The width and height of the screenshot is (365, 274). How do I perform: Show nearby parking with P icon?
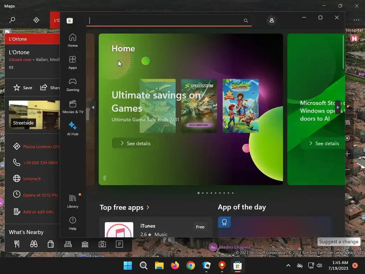[119, 244]
